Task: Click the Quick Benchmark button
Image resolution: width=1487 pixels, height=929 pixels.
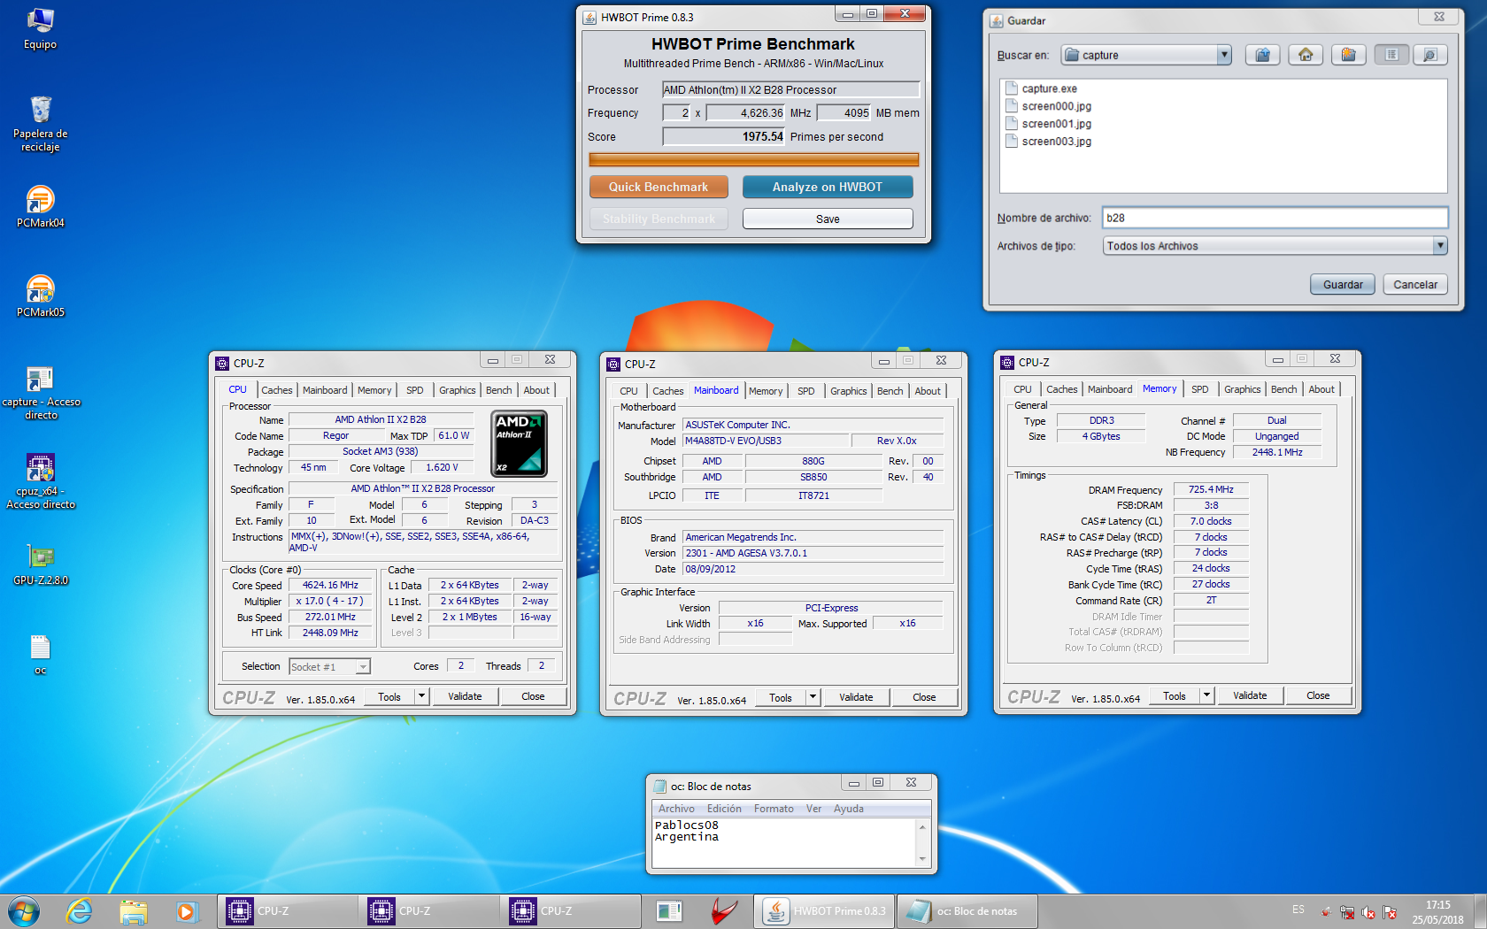Action: (x=659, y=187)
